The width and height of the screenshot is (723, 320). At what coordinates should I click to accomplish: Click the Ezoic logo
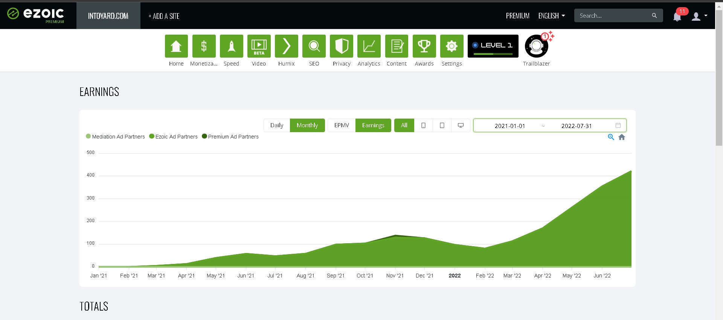click(36, 15)
